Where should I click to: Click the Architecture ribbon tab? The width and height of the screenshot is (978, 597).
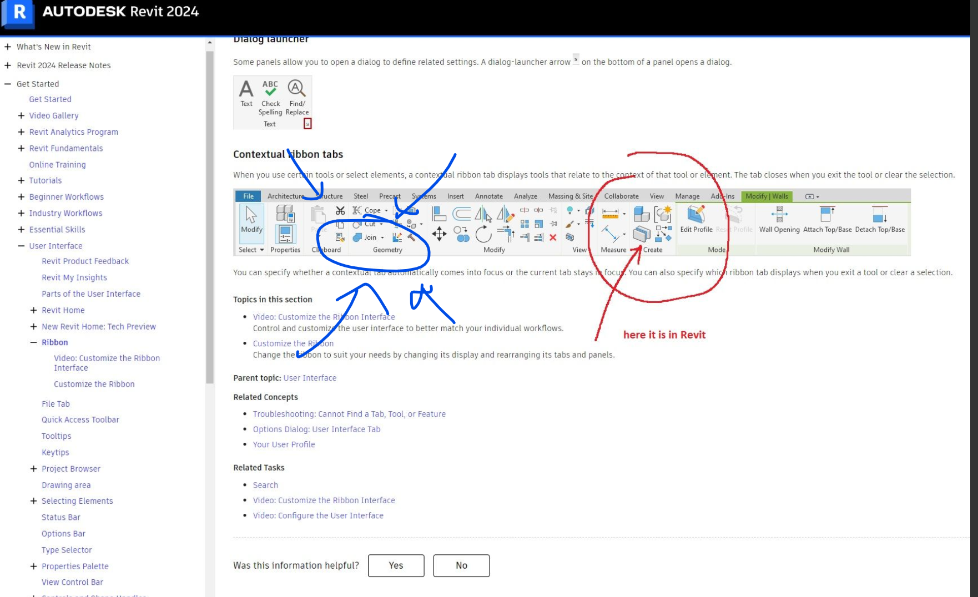[x=286, y=196]
